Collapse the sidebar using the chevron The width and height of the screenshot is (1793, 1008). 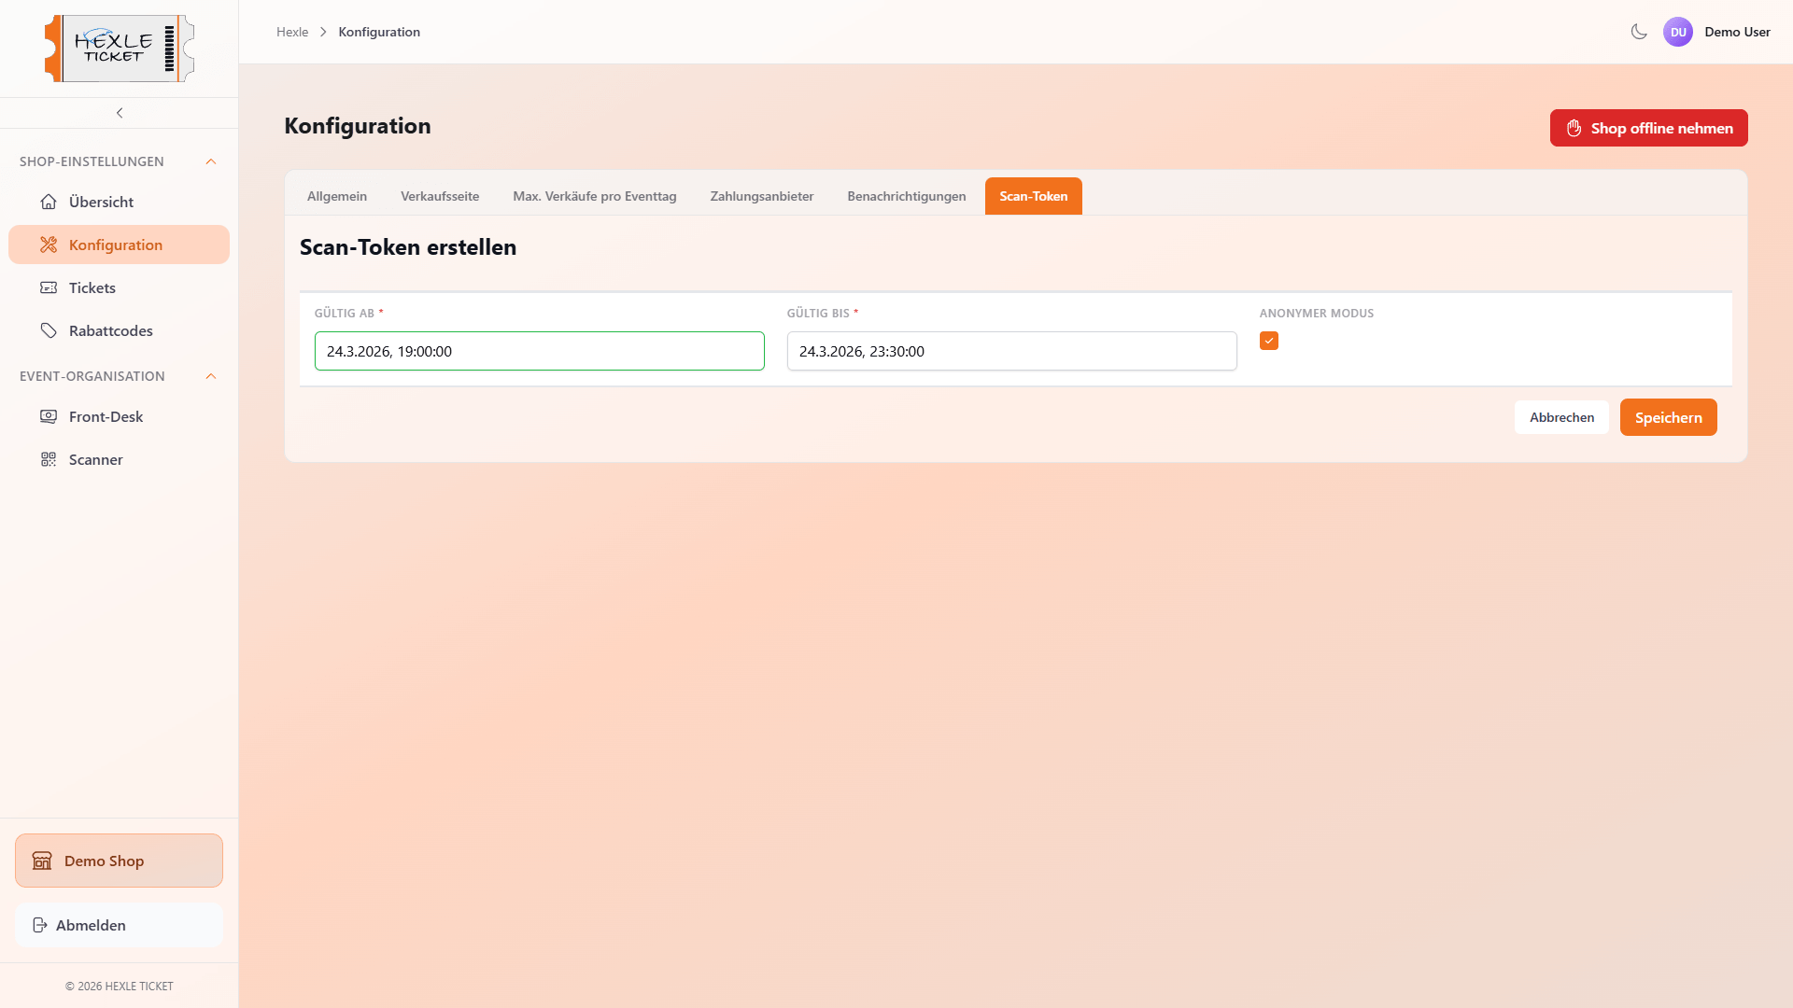119,112
